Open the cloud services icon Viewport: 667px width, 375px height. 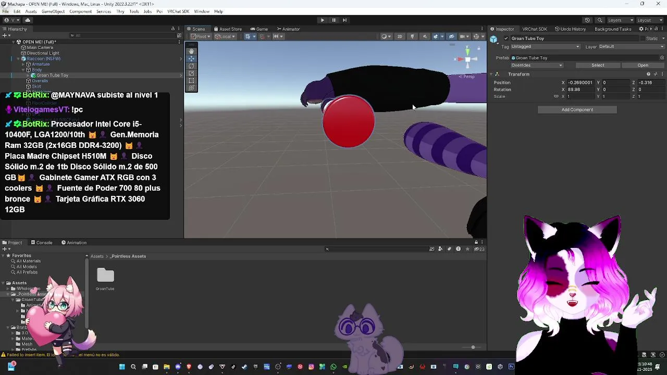tap(28, 20)
